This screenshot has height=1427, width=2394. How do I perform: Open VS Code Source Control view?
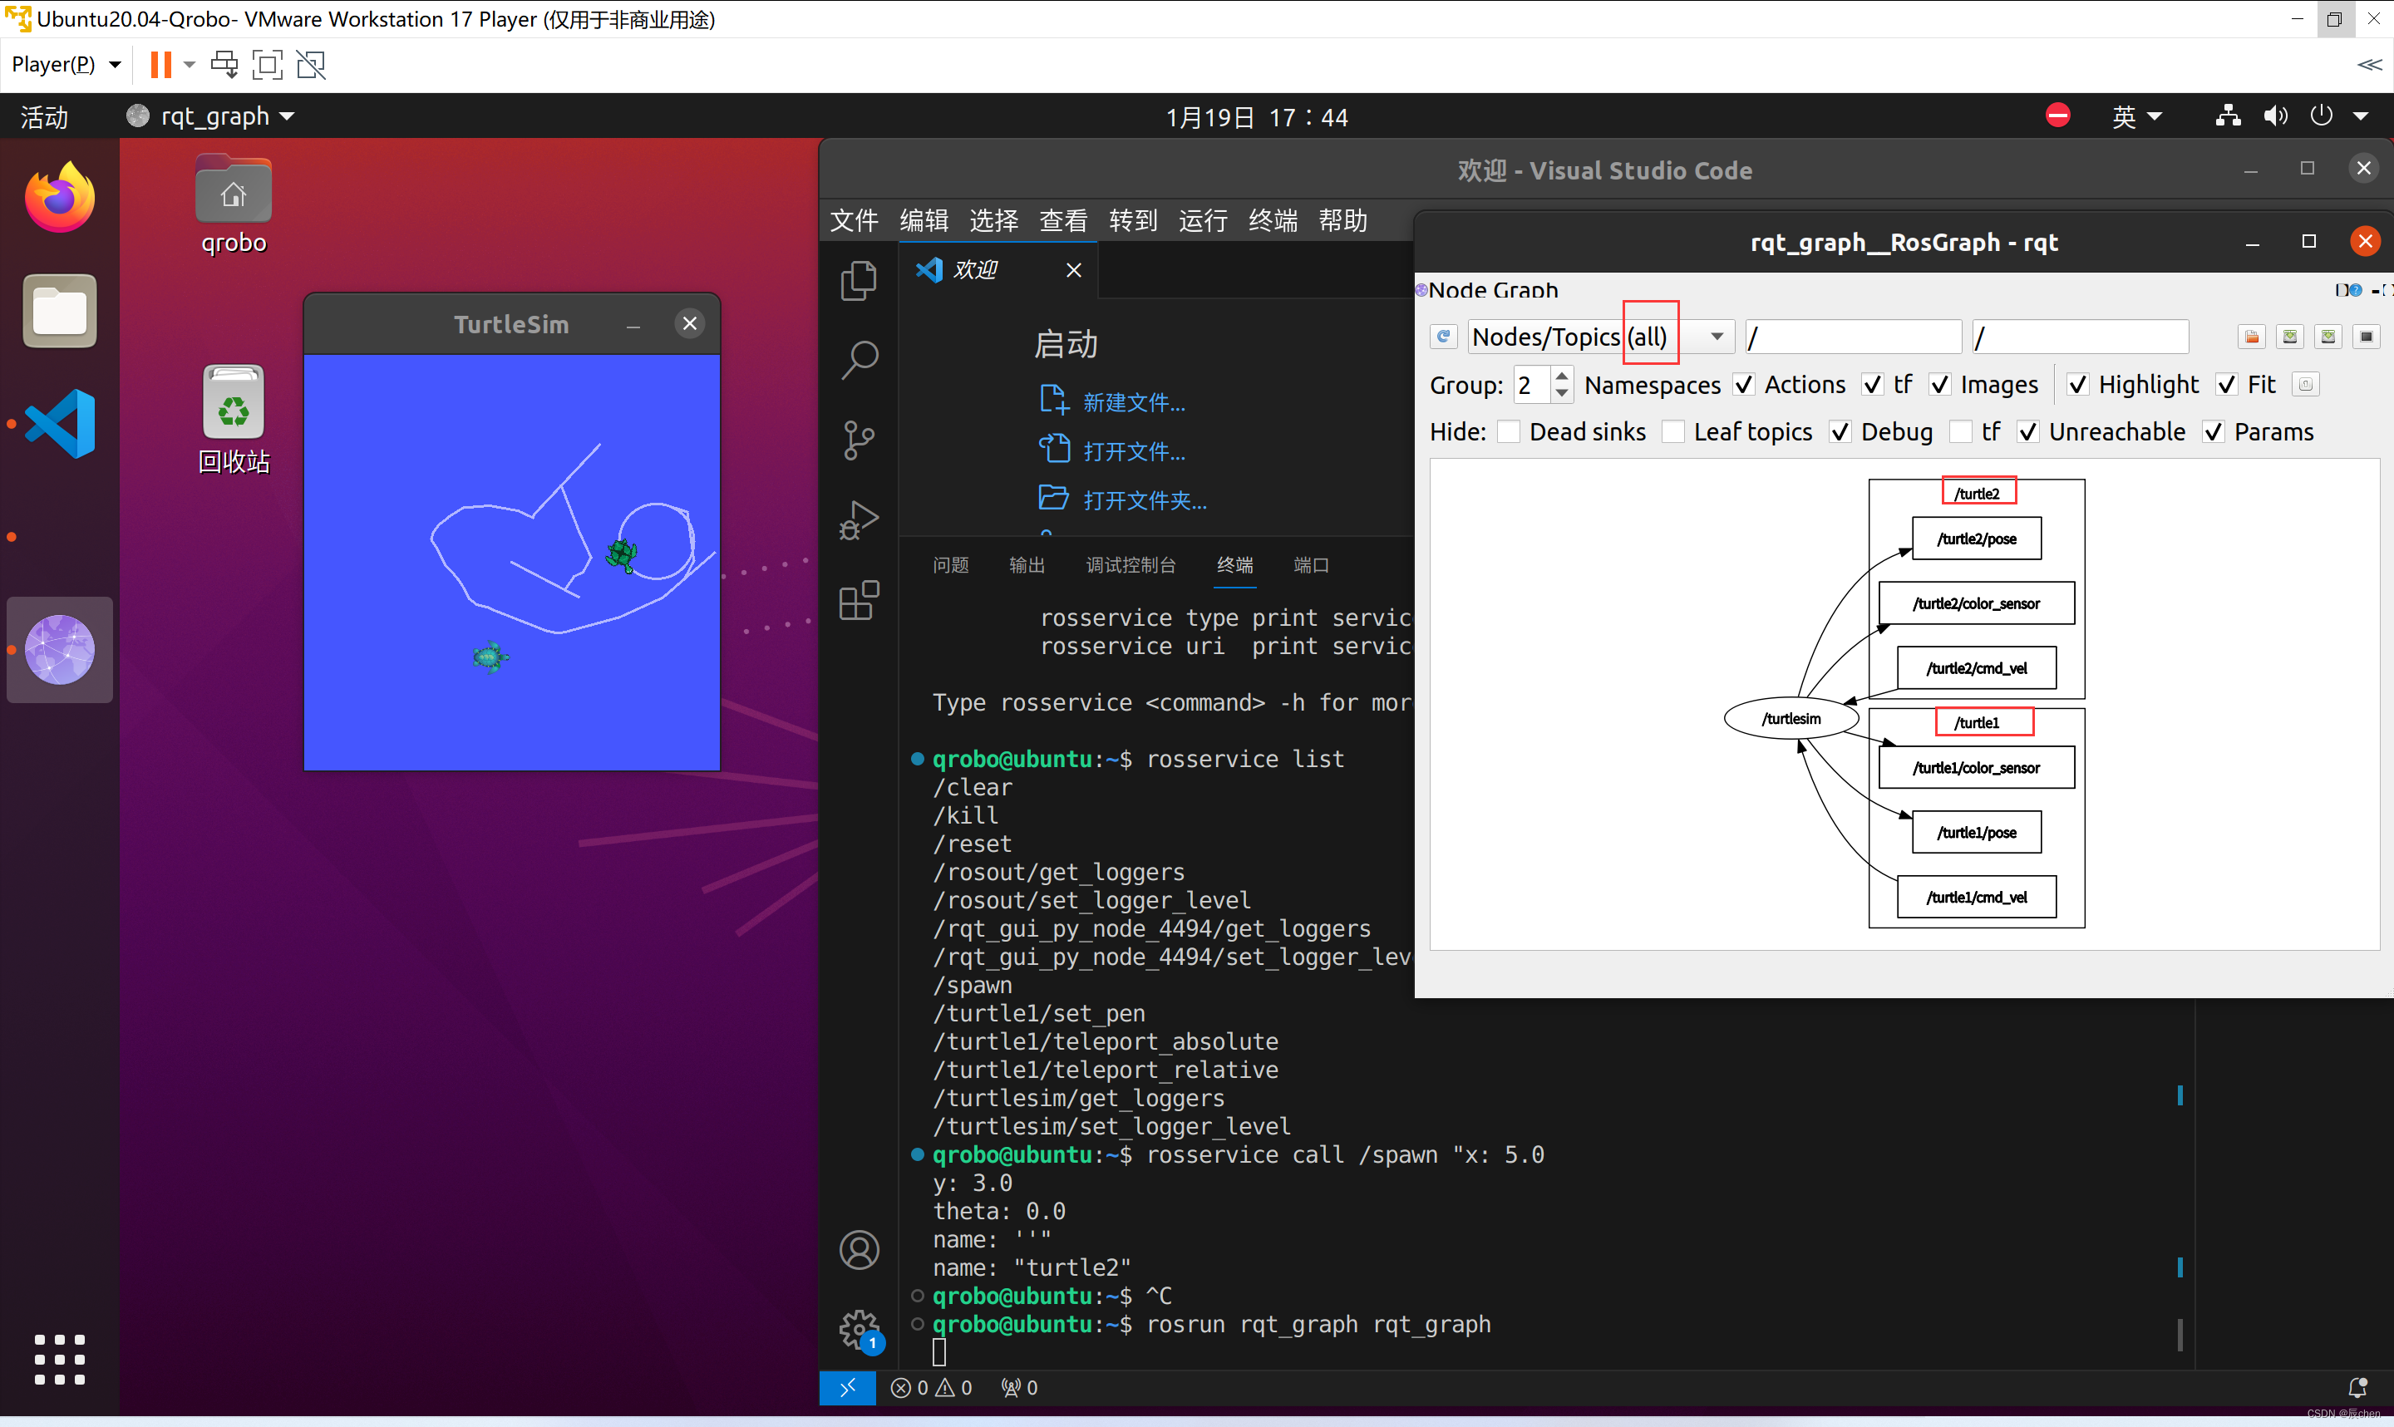point(859,440)
